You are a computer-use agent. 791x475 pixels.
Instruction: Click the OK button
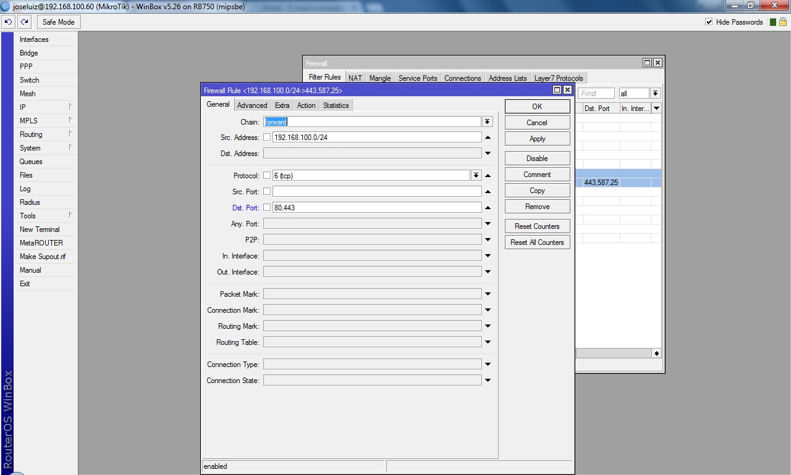pyautogui.click(x=537, y=107)
